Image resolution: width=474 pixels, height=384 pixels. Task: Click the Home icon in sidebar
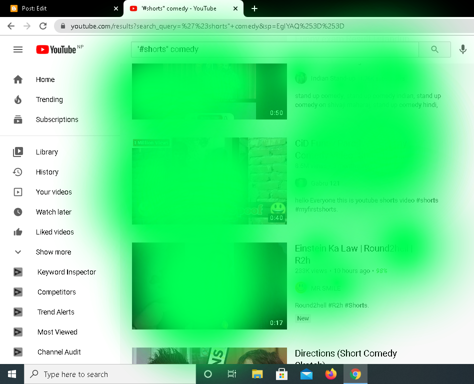pyautogui.click(x=18, y=79)
